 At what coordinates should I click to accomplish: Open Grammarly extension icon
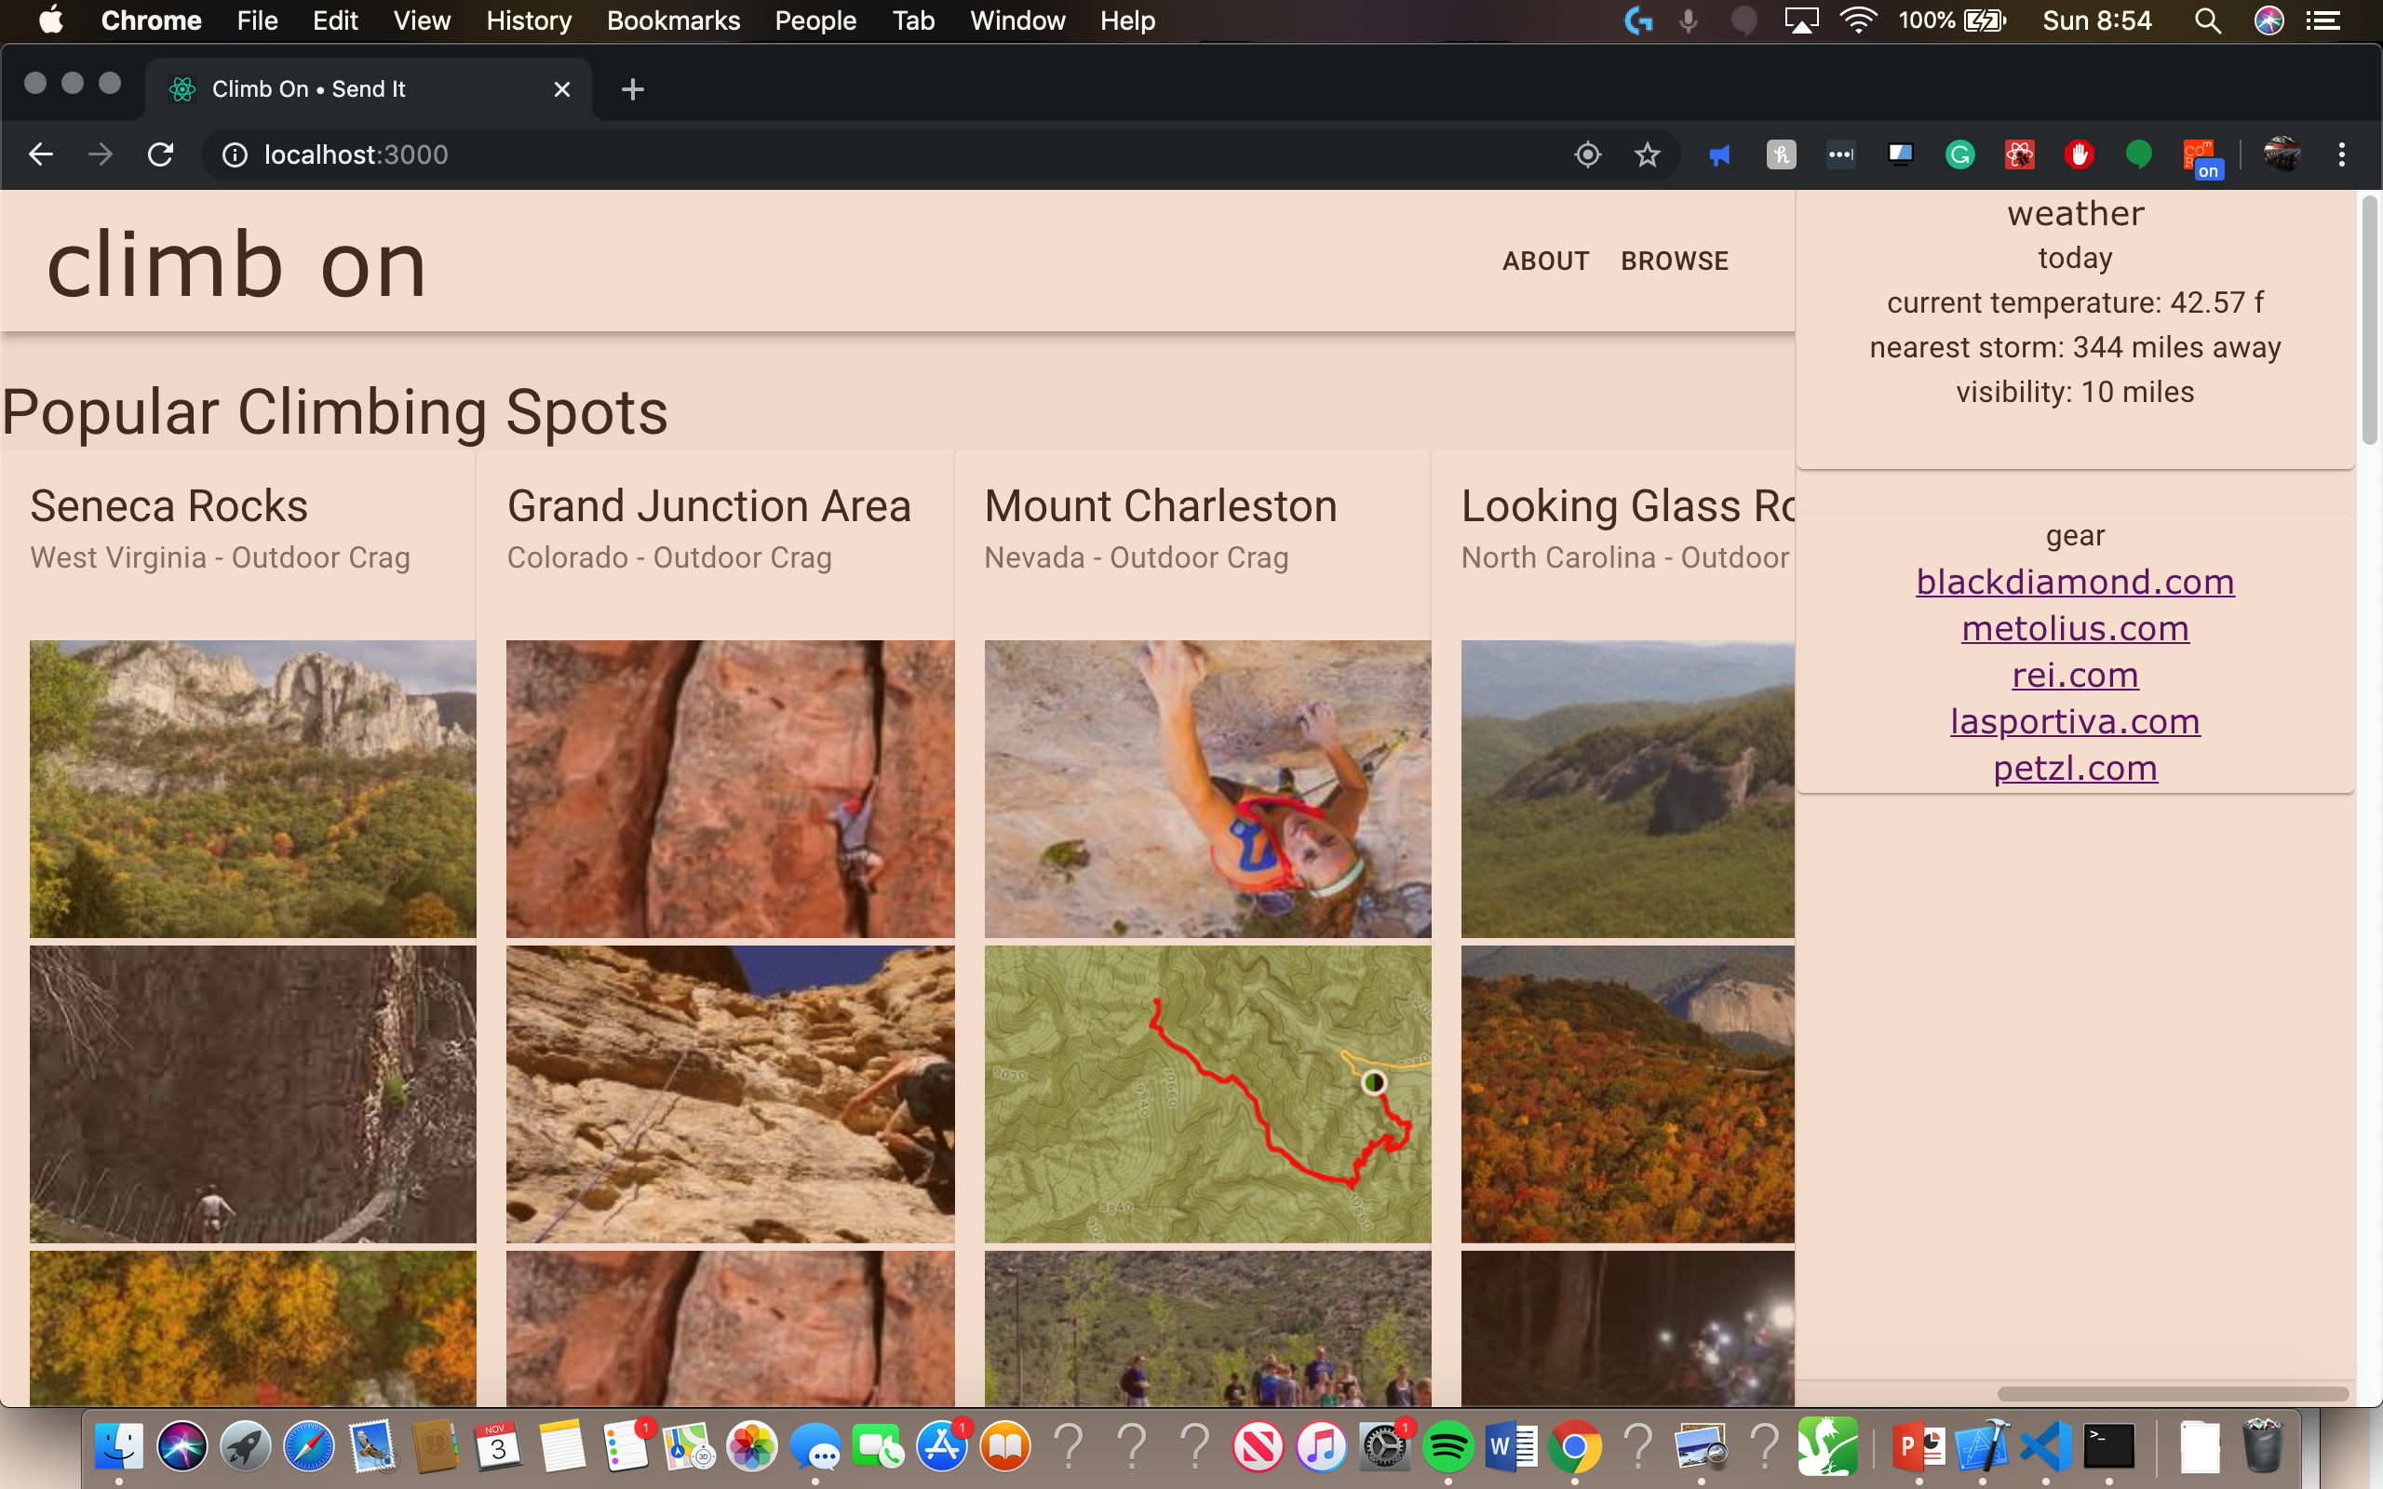[1959, 154]
